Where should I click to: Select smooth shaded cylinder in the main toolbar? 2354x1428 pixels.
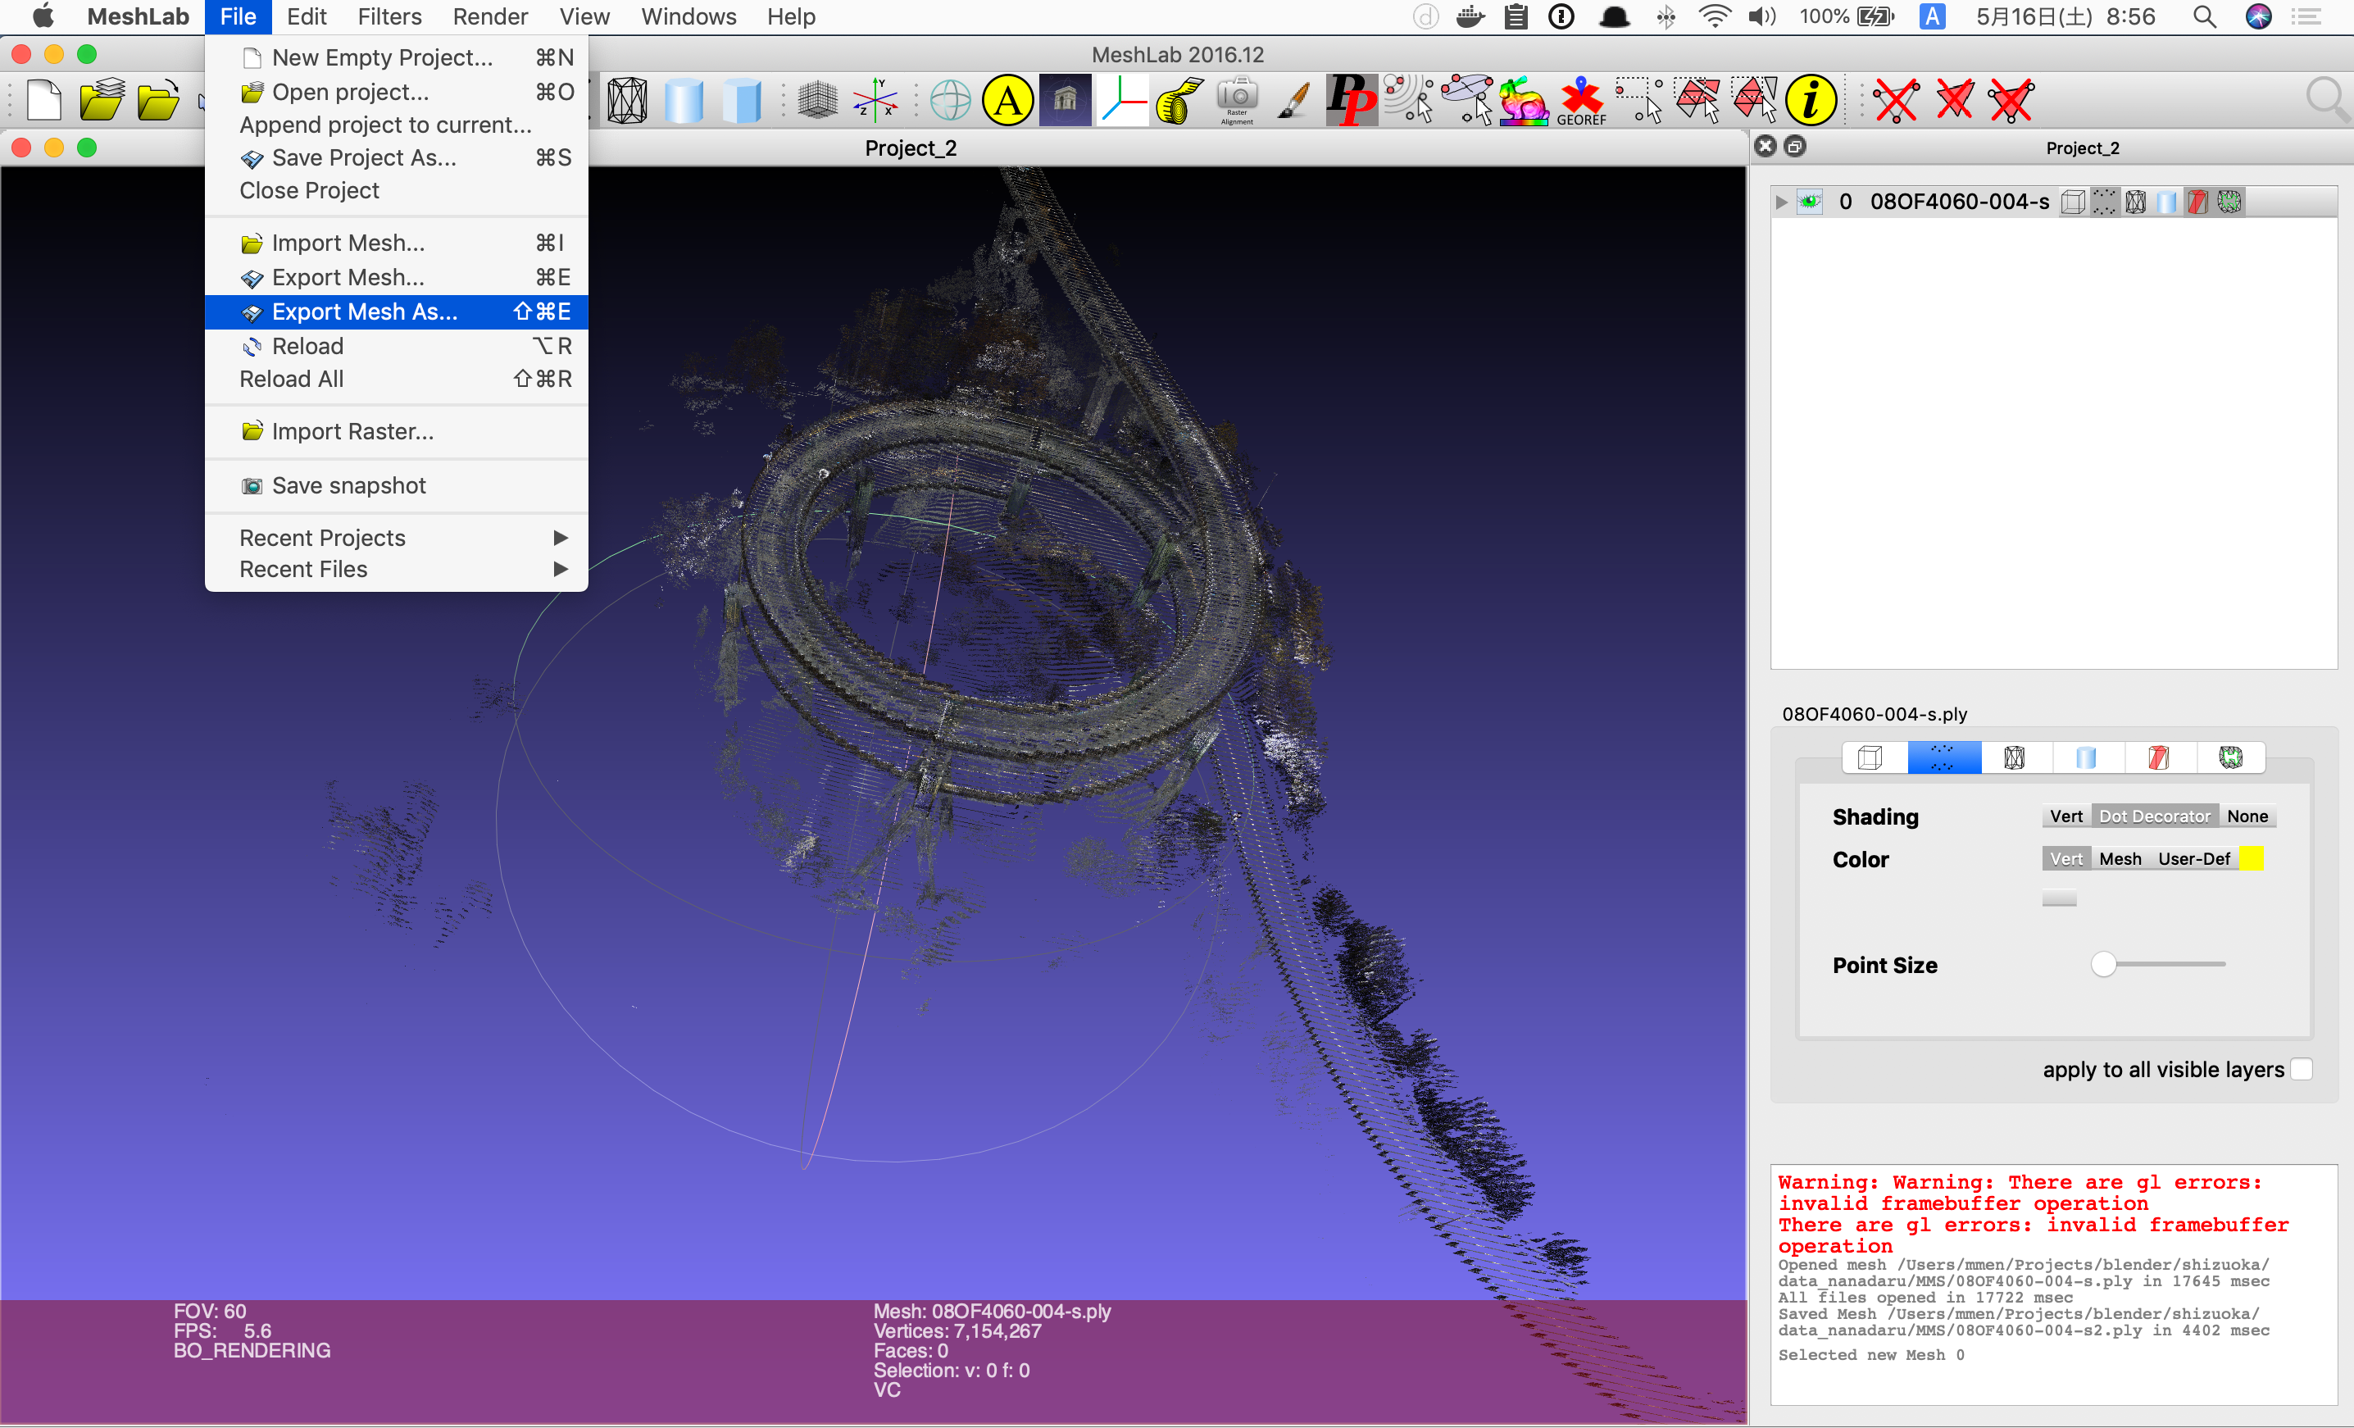pos(684,100)
